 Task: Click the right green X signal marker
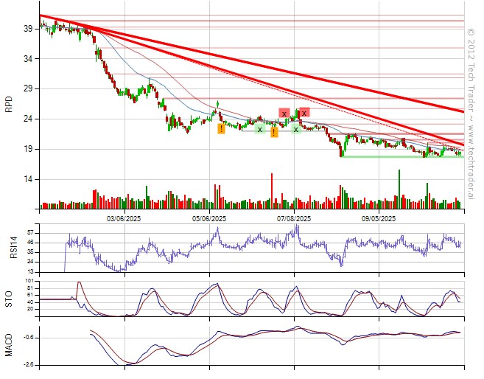point(295,129)
